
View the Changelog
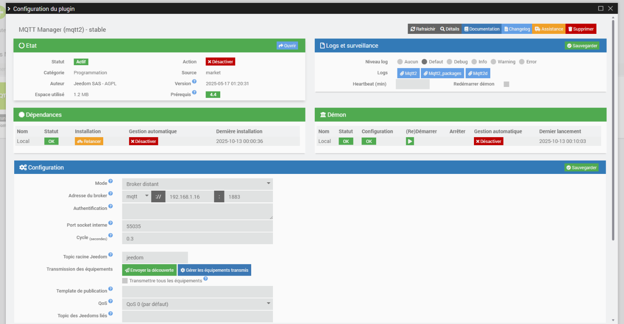point(517,29)
